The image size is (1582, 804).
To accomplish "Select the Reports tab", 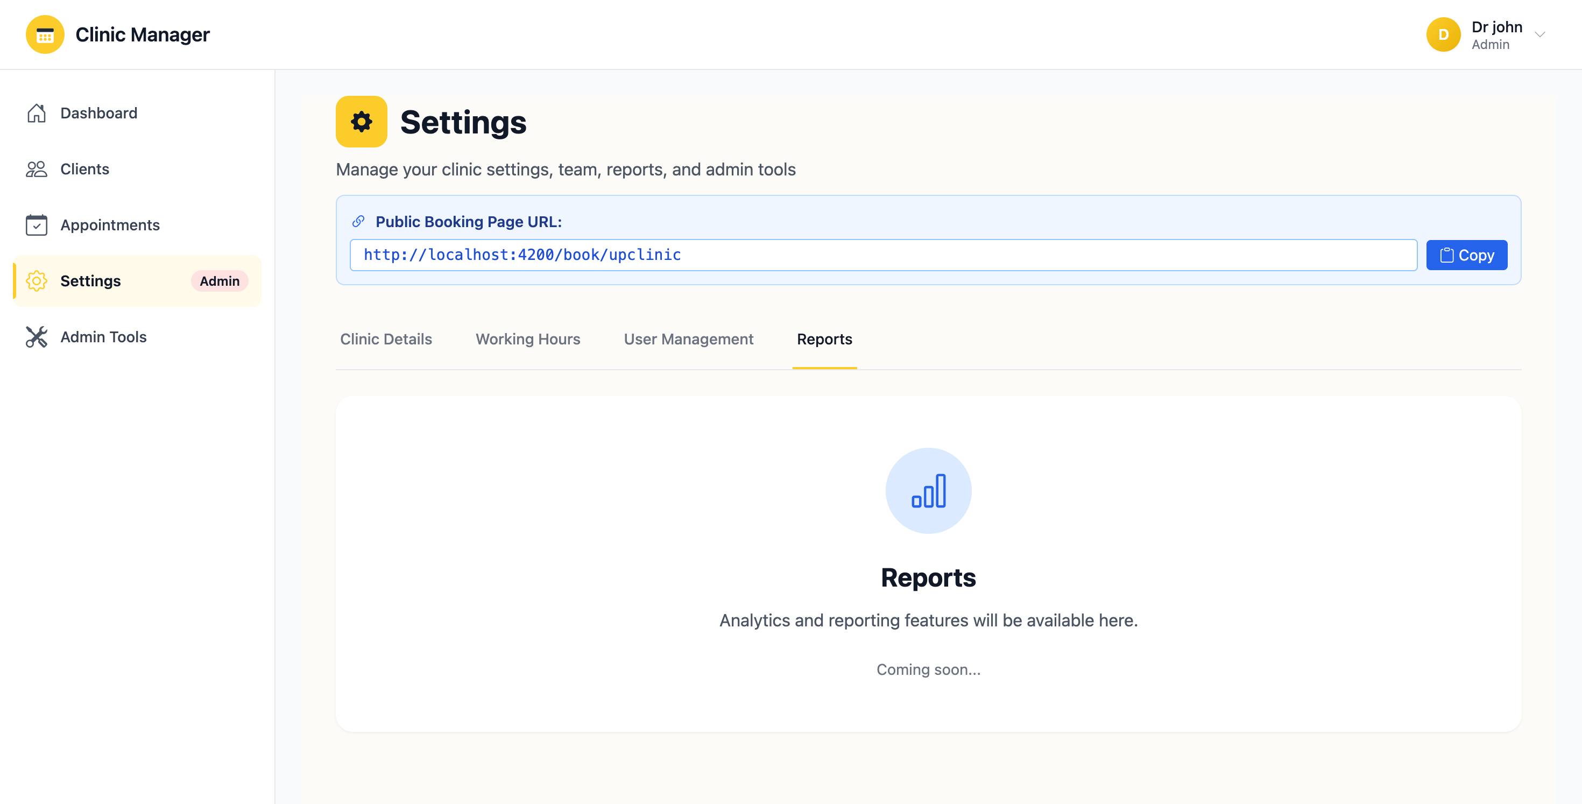I will 824,338.
